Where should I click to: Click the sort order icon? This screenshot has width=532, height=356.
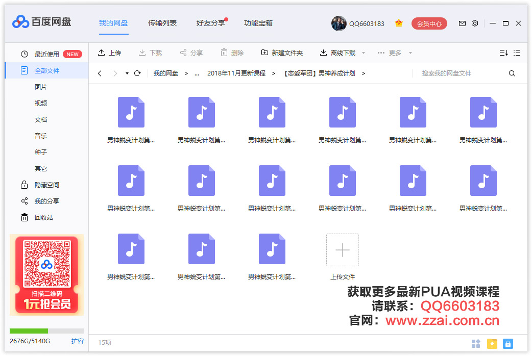(x=504, y=53)
